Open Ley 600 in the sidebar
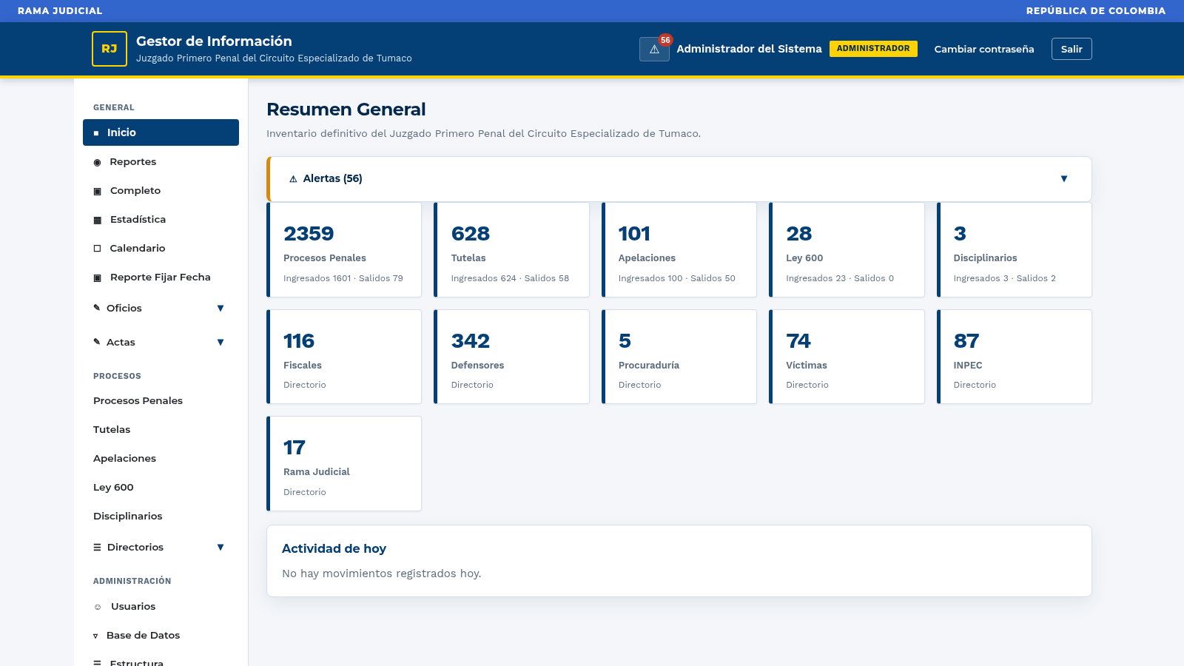Viewport: 1184px width, 666px height. point(161,487)
